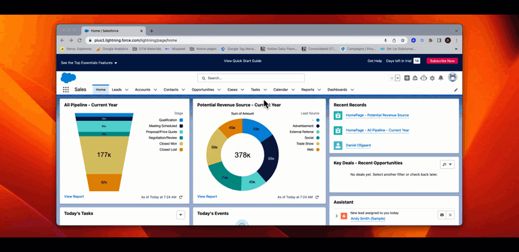Open the Notifications bell
519x252 pixels.
[441, 78]
